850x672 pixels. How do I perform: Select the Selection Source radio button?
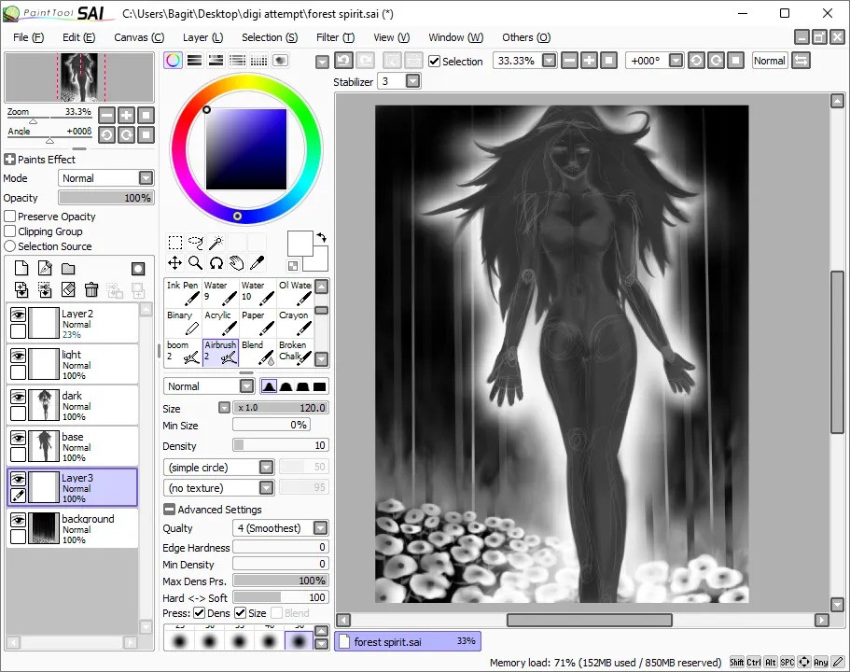coord(9,246)
